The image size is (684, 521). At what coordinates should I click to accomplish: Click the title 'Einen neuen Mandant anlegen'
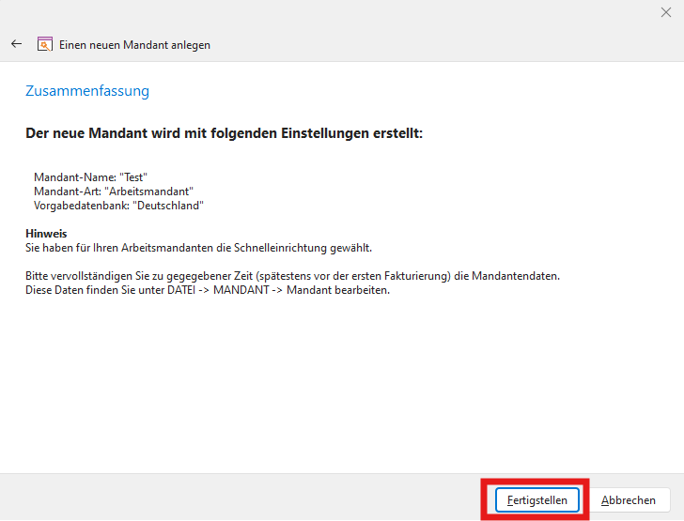click(134, 44)
